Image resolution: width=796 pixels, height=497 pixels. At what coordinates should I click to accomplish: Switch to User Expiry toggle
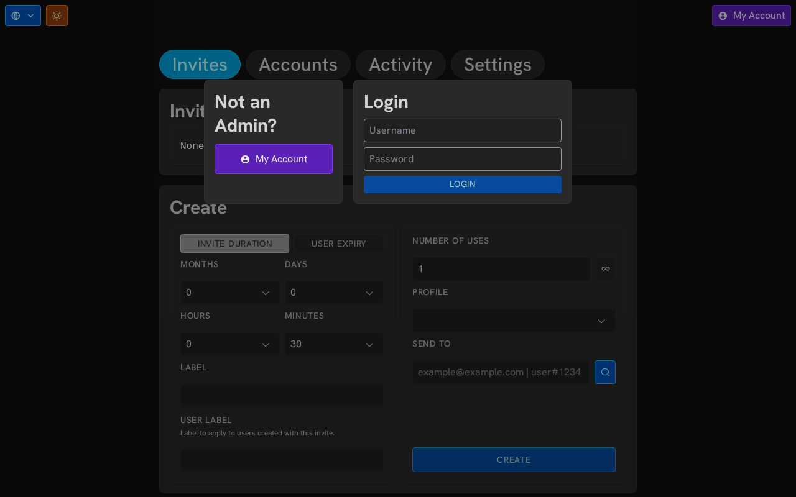338,244
